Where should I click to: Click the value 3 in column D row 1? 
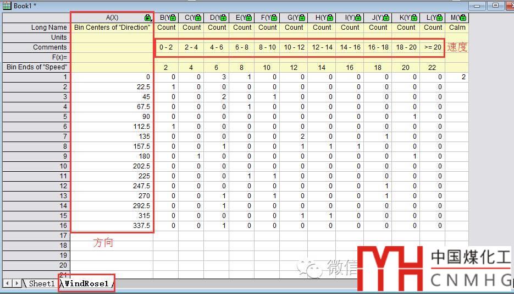217,77
